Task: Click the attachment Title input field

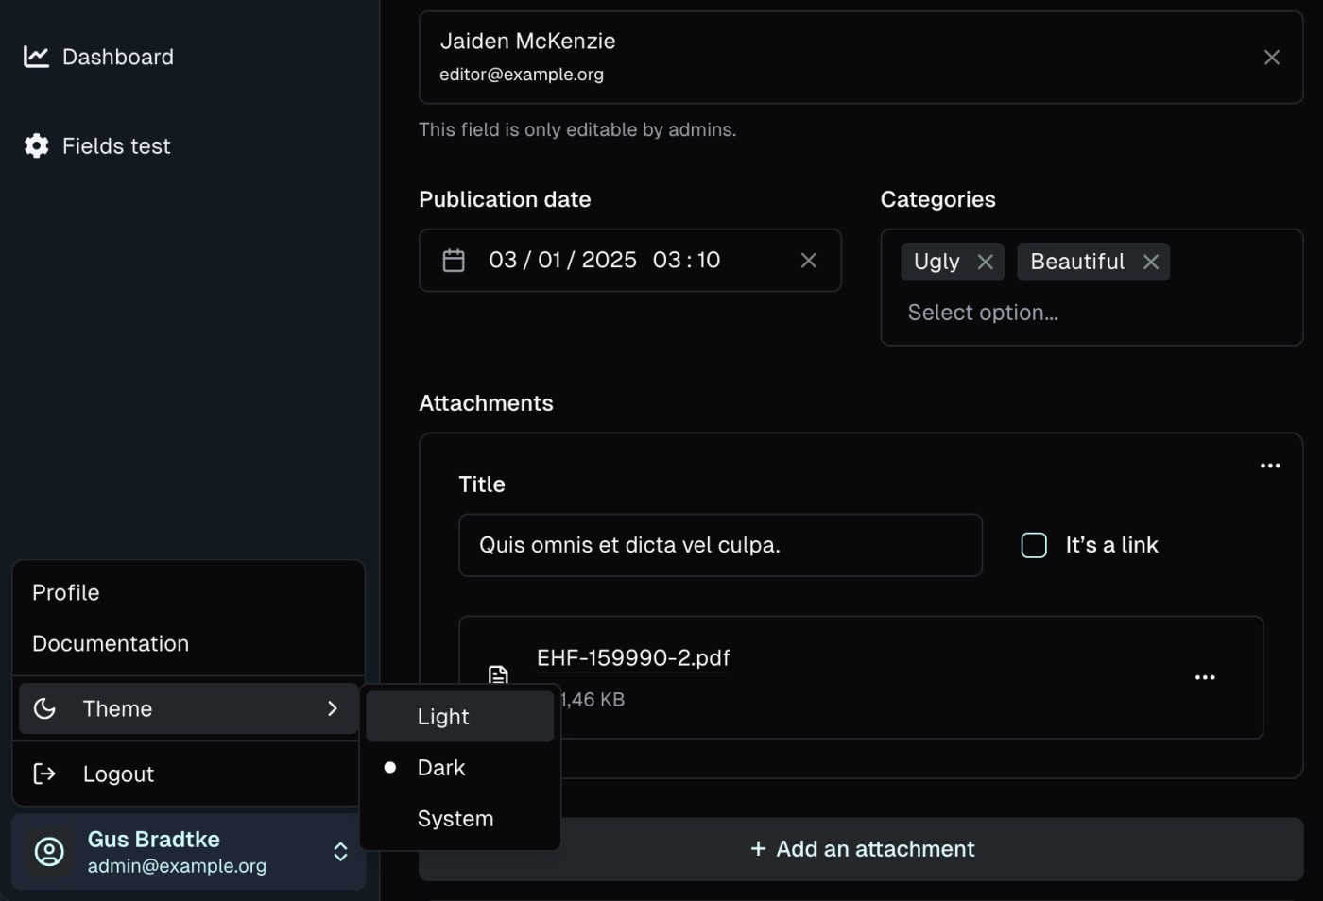Action: click(719, 545)
